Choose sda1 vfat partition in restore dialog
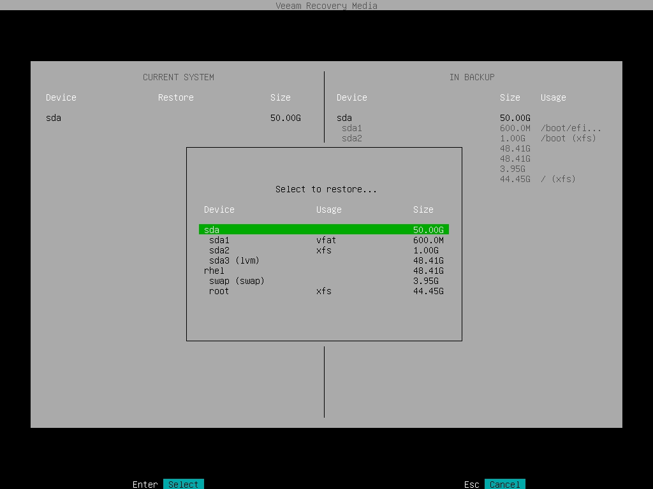 click(219, 240)
